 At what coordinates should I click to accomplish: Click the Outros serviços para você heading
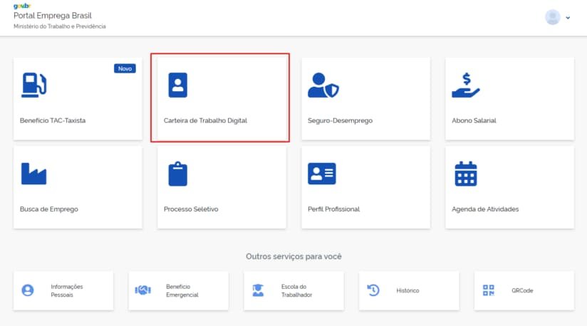click(294, 256)
